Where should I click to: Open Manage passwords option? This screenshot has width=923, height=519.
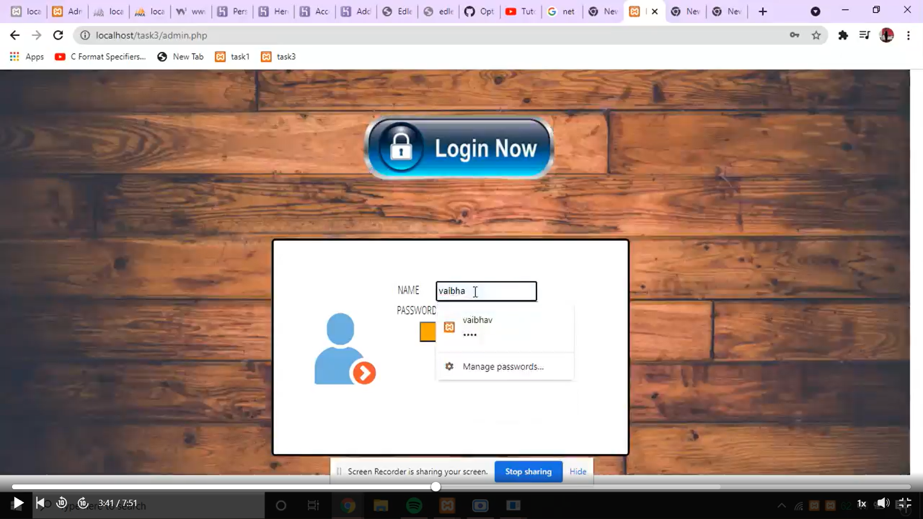point(505,366)
